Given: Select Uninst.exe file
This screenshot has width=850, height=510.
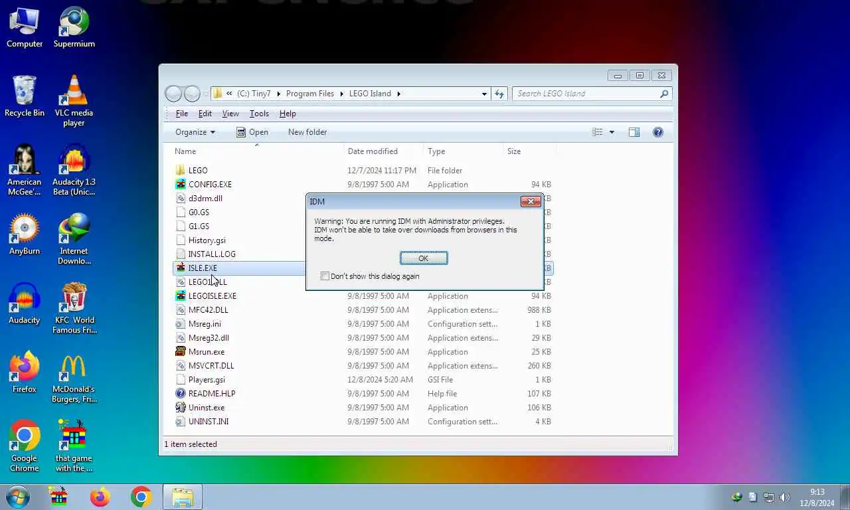Looking at the screenshot, I should pos(207,408).
